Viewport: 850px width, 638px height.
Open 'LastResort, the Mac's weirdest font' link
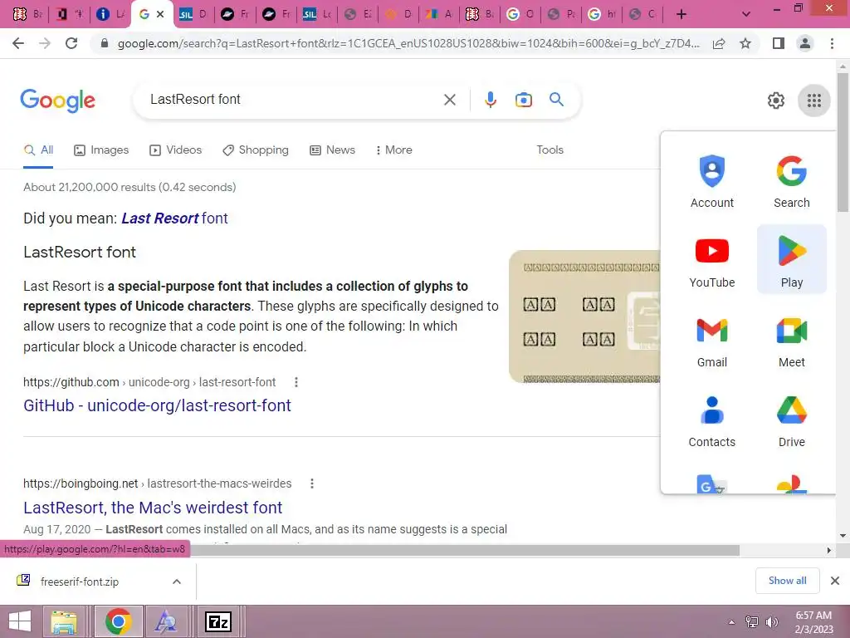point(153,508)
